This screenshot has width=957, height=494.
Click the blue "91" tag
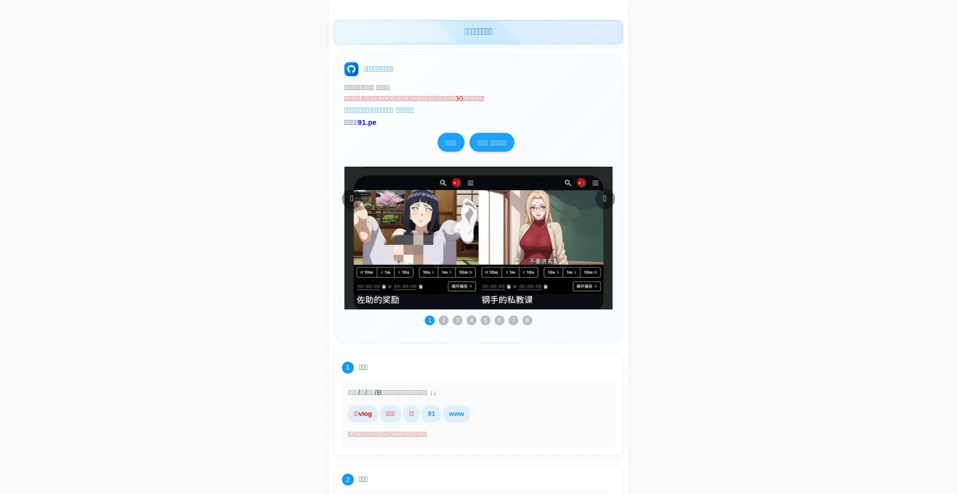[432, 414]
